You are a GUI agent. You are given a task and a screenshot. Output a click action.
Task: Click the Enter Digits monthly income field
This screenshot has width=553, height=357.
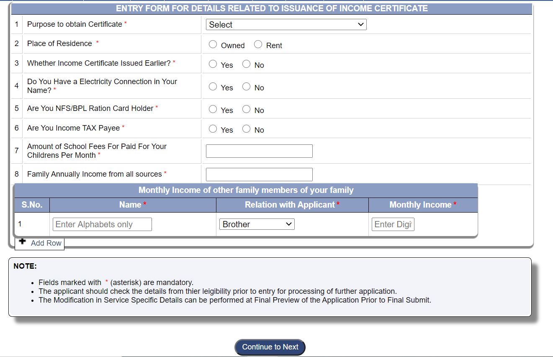[x=392, y=224]
